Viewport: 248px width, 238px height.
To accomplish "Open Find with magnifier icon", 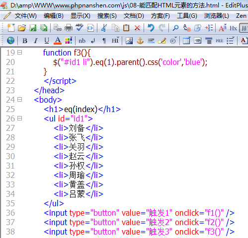I will [x=175, y=28].
